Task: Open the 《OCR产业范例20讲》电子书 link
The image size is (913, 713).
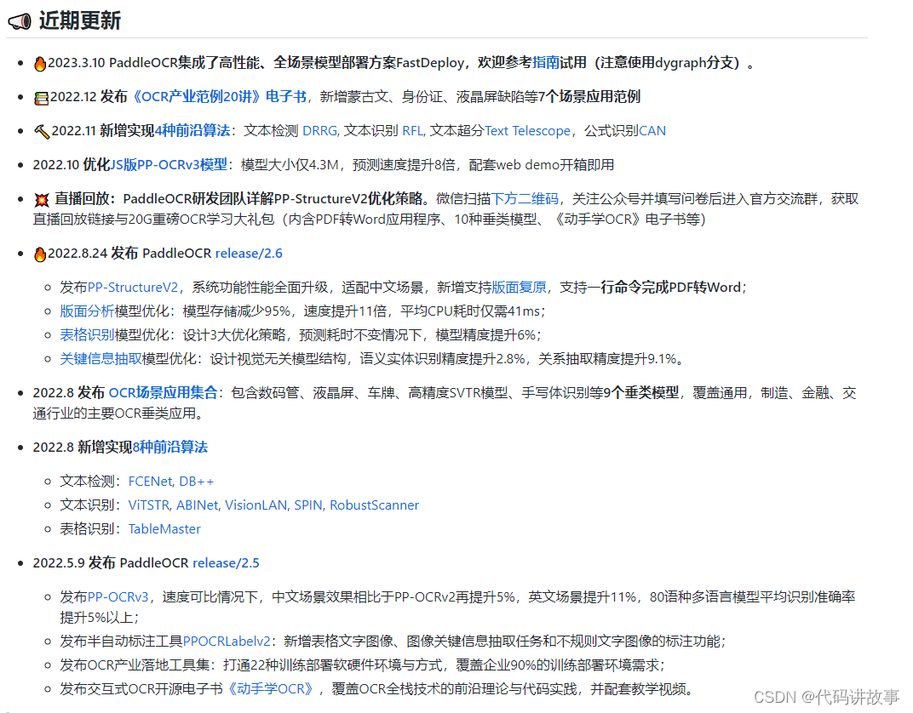Action: click(x=218, y=96)
